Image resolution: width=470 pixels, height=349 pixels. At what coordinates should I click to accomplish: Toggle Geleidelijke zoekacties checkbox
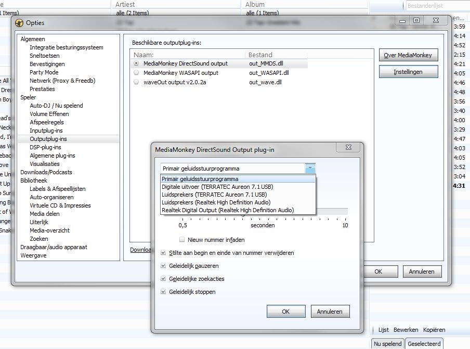click(163, 279)
